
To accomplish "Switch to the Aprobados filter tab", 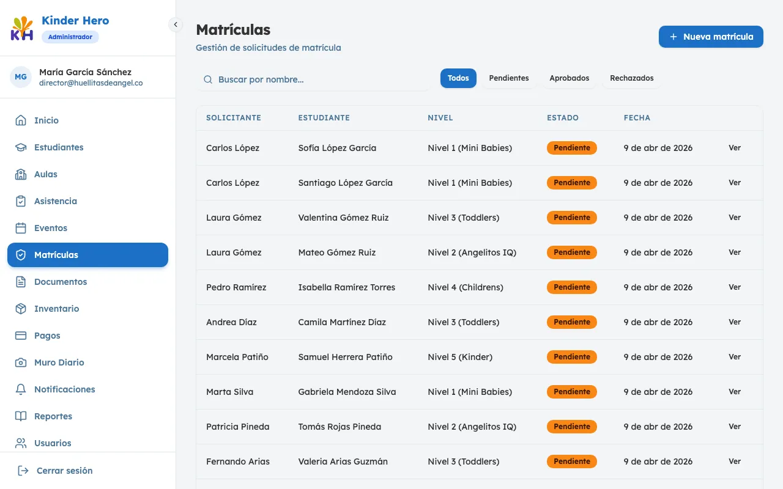I will [569, 78].
